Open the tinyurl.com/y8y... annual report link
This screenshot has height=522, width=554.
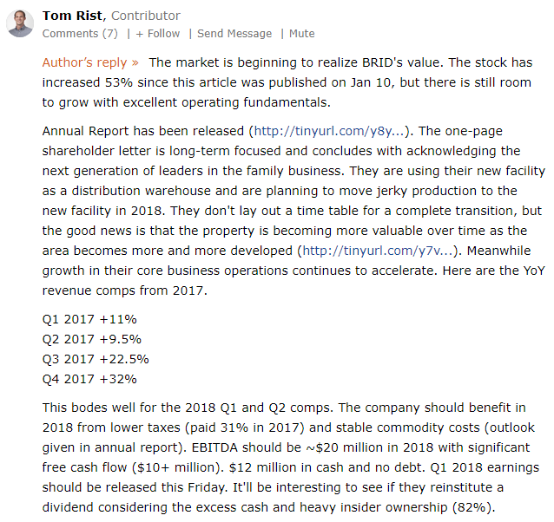tap(329, 131)
